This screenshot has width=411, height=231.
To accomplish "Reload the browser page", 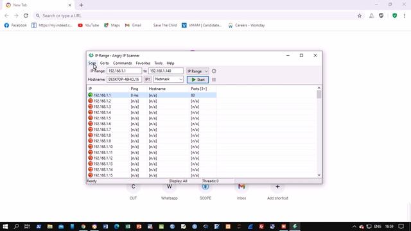I will coord(26,15).
